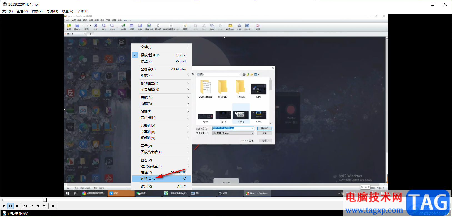
Task: Skip to the next file button
Action: (44, 206)
